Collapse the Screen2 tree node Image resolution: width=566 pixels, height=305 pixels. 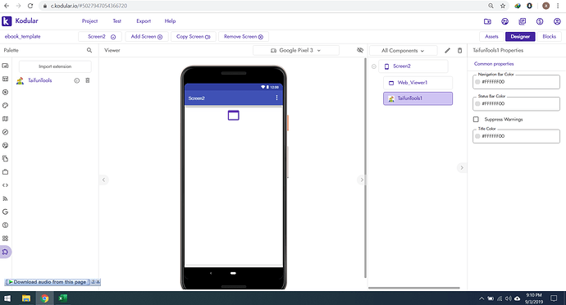pyautogui.click(x=373, y=66)
